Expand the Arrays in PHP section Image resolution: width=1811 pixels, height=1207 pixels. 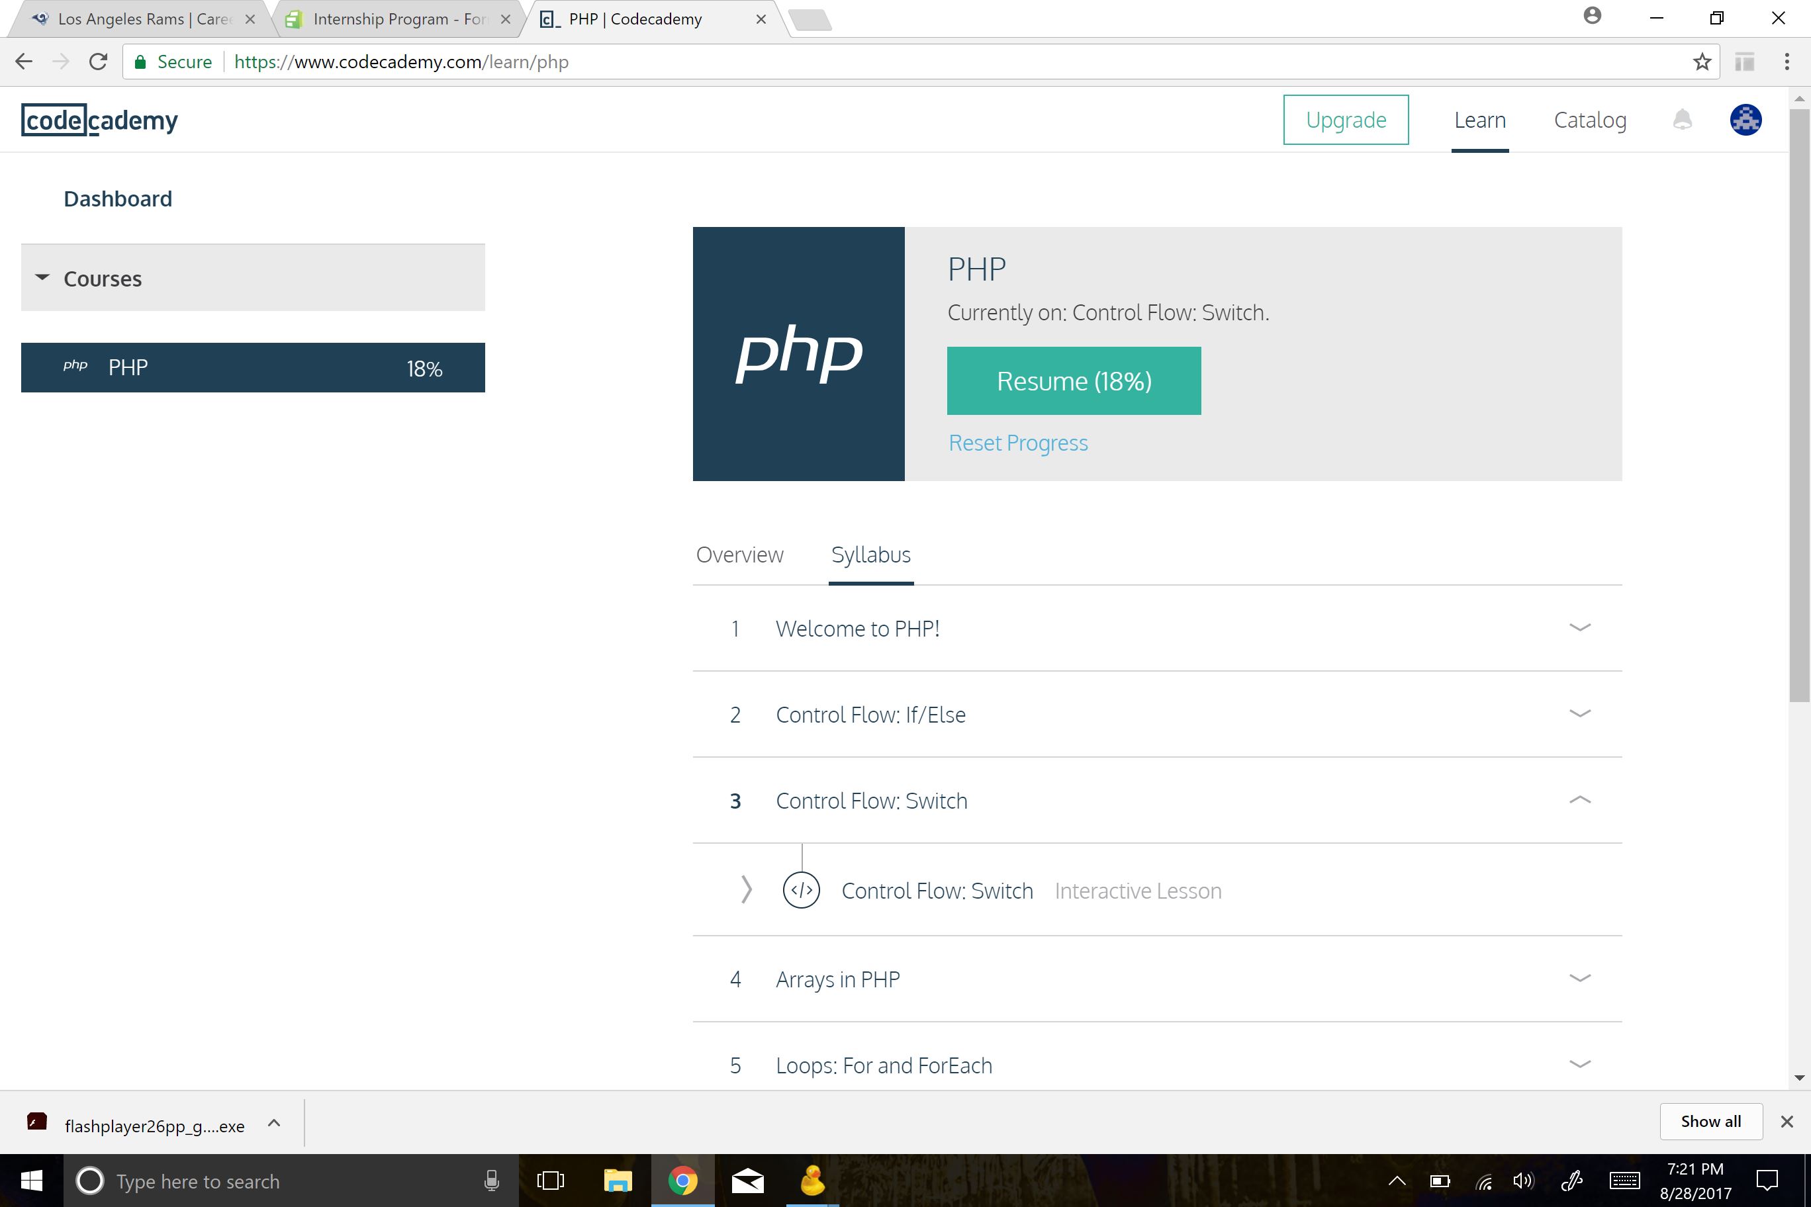[1579, 978]
